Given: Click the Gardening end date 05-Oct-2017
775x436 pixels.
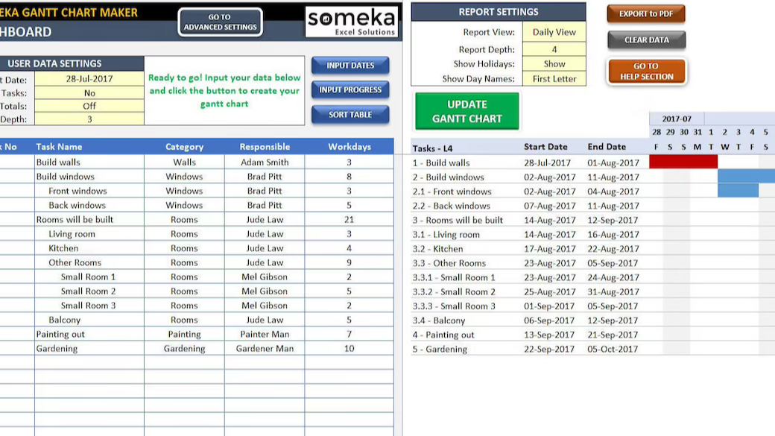Looking at the screenshot, I should [x=613, y=349].
